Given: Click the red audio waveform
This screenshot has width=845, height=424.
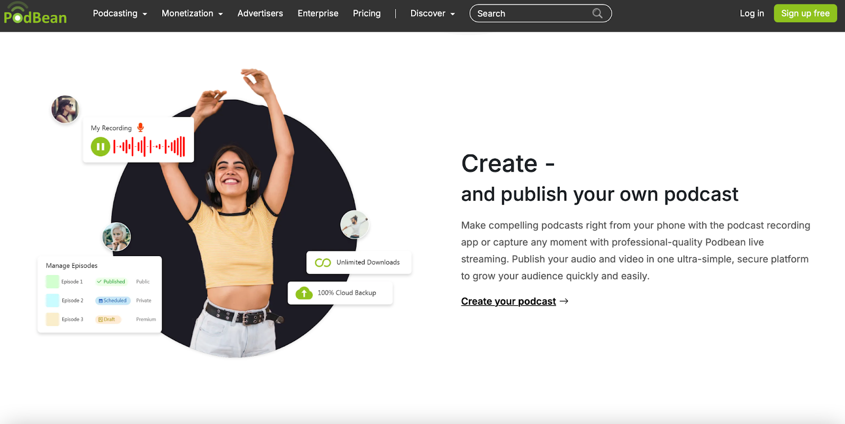Looking at the screenshot, I should click(x=149, y=147).
